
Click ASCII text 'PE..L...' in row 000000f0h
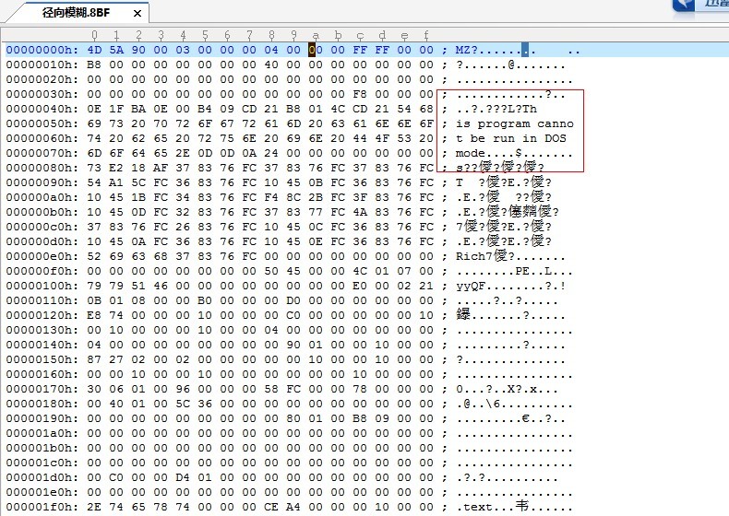coord(544,271)
